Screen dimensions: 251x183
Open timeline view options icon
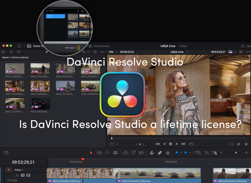pyautogui.click(x=6, y=153)
